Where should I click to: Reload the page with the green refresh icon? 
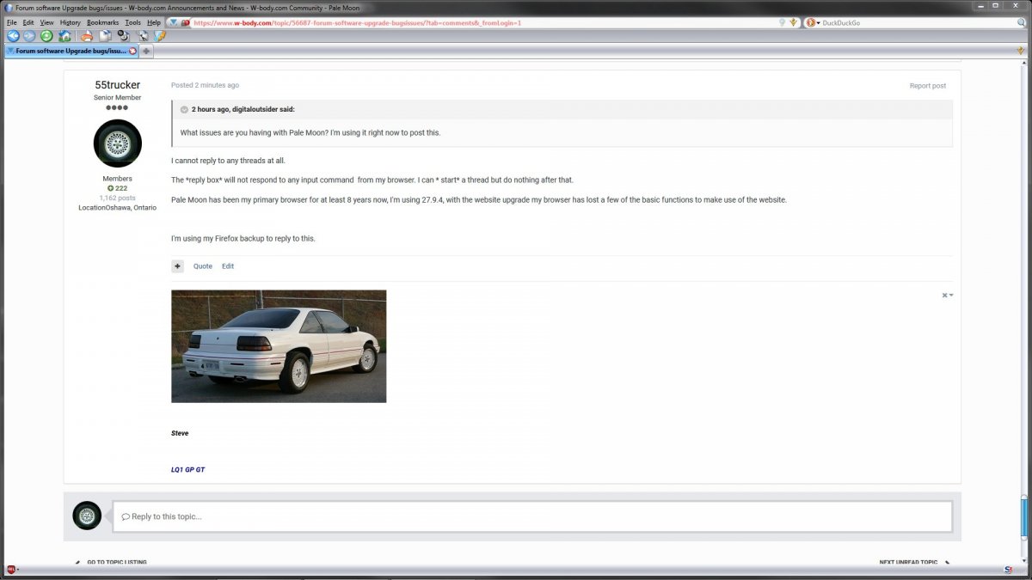[46, 36]
